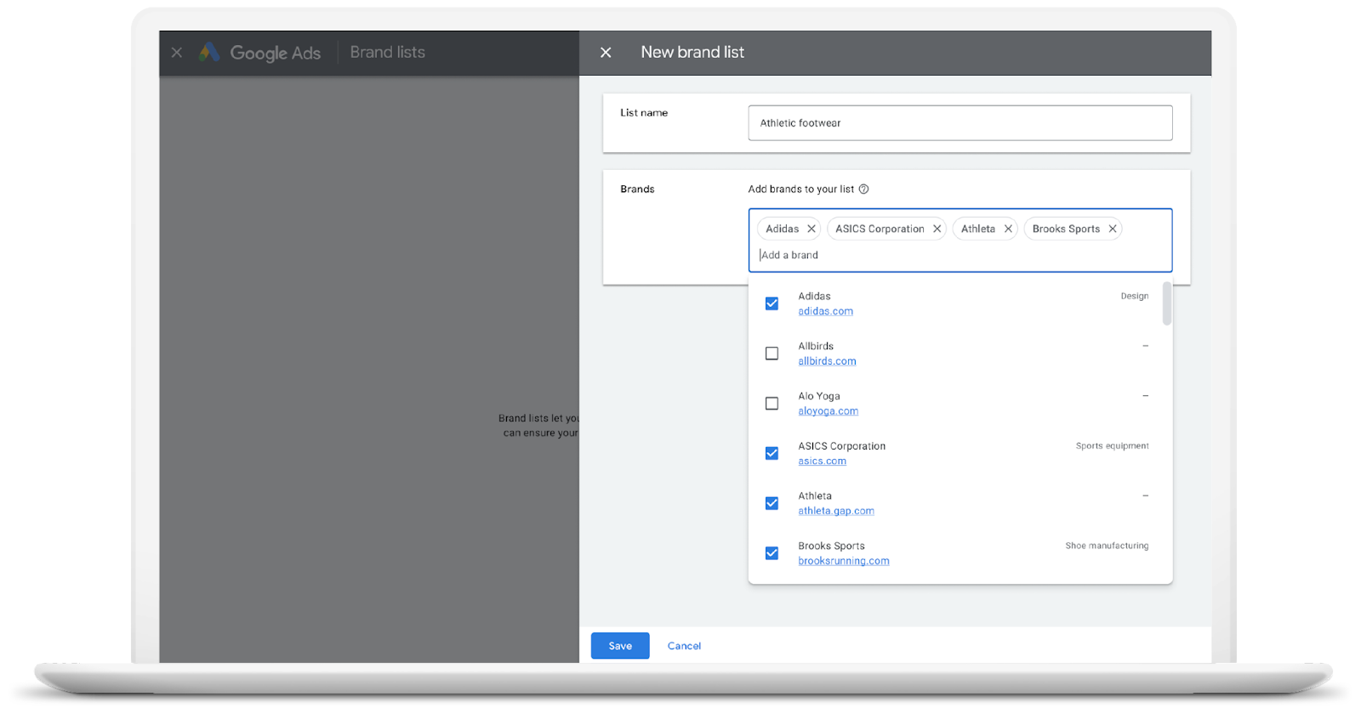Open the brooksrunning.com link
The image size is (1361, 708).
pos(844,561)
